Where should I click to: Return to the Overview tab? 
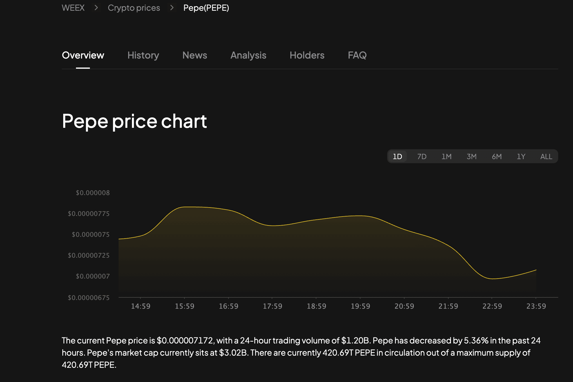[83, 55]
